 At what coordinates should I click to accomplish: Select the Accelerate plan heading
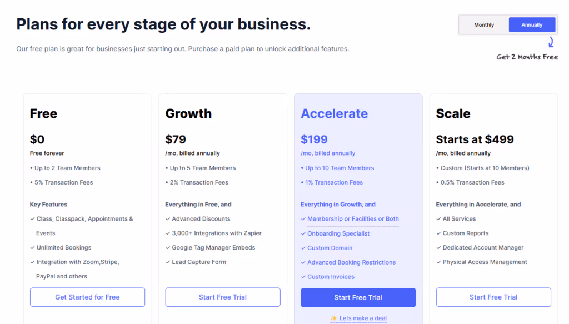[334, 113]
